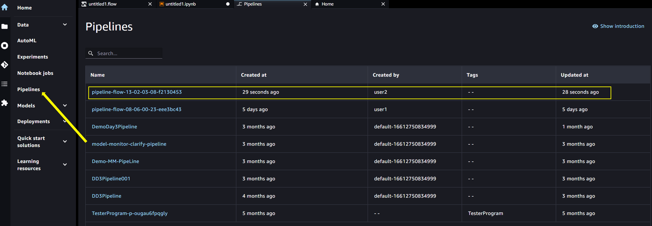
Task: Close the Pipelines tab
Action: pyautogui.click(x=305, y=4)
